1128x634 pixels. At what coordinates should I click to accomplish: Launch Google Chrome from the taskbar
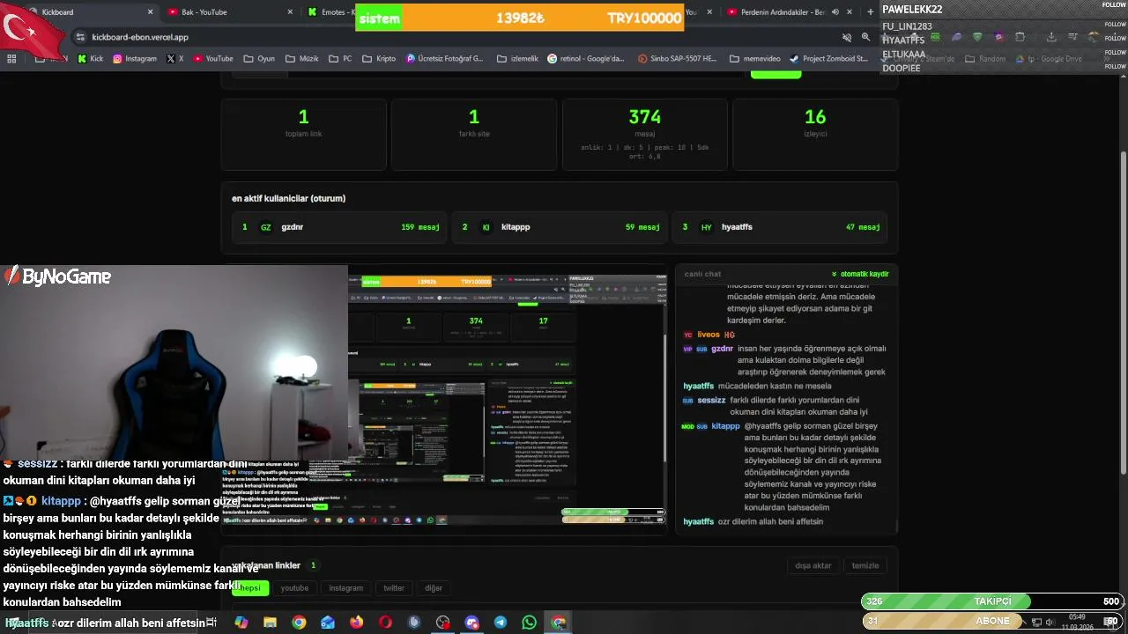299,623
